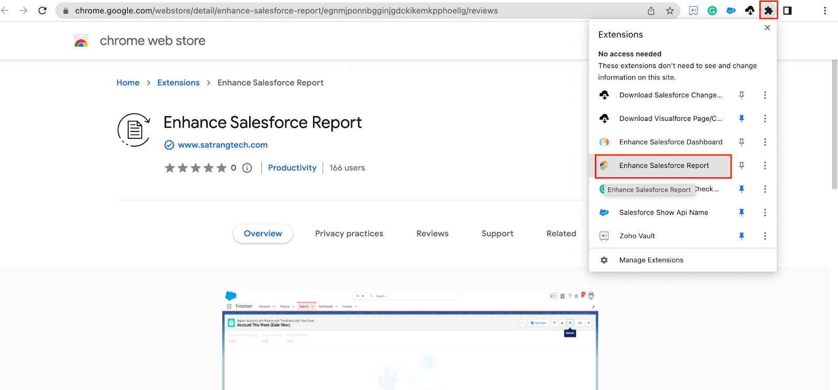The height and width of the screenshot is (390, 838).
Task: Select Zoho Vault extension entry
Action: click(637, 236)
